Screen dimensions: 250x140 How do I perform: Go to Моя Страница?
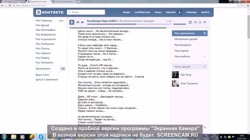point(44,21)
